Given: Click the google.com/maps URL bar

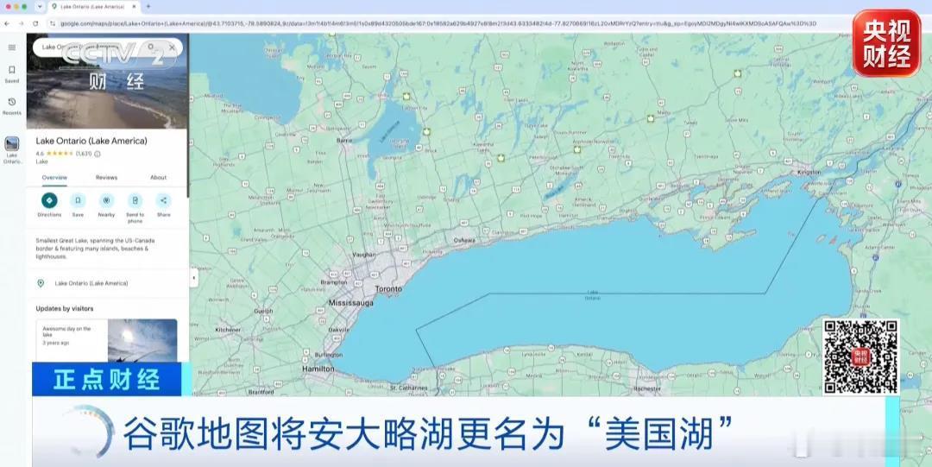Looking at the screenshot, I should 438,23.
